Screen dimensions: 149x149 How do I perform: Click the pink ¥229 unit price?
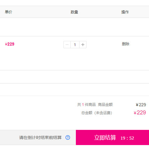tap(10, 44)
